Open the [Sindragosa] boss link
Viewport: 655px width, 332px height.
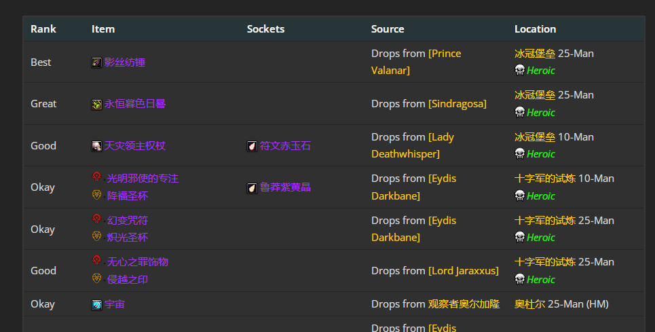[457, 104]
